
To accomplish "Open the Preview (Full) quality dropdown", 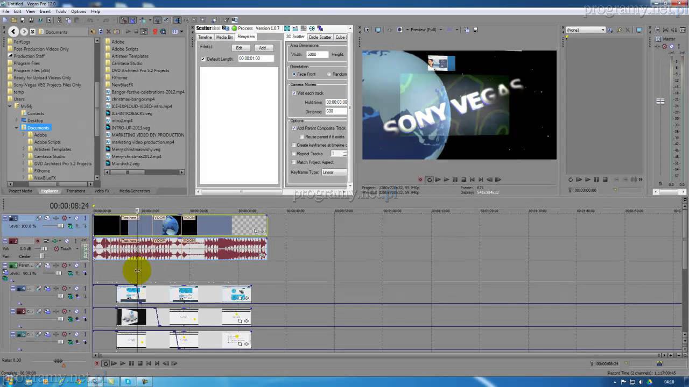I will (425, 30).
